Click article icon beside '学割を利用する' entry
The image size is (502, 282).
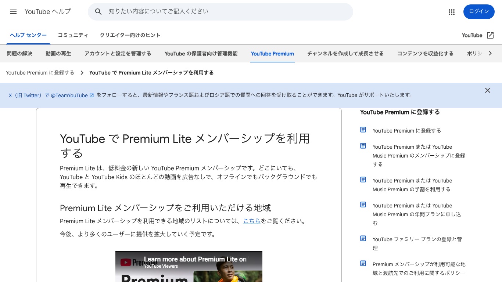[363, 180]
